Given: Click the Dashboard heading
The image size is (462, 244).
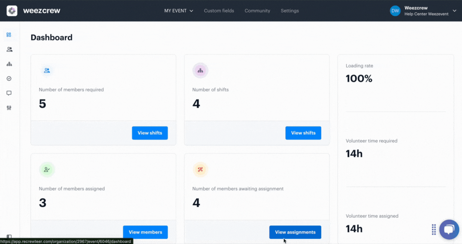Looking at the screenshot, I should click(x=52, y=37).
